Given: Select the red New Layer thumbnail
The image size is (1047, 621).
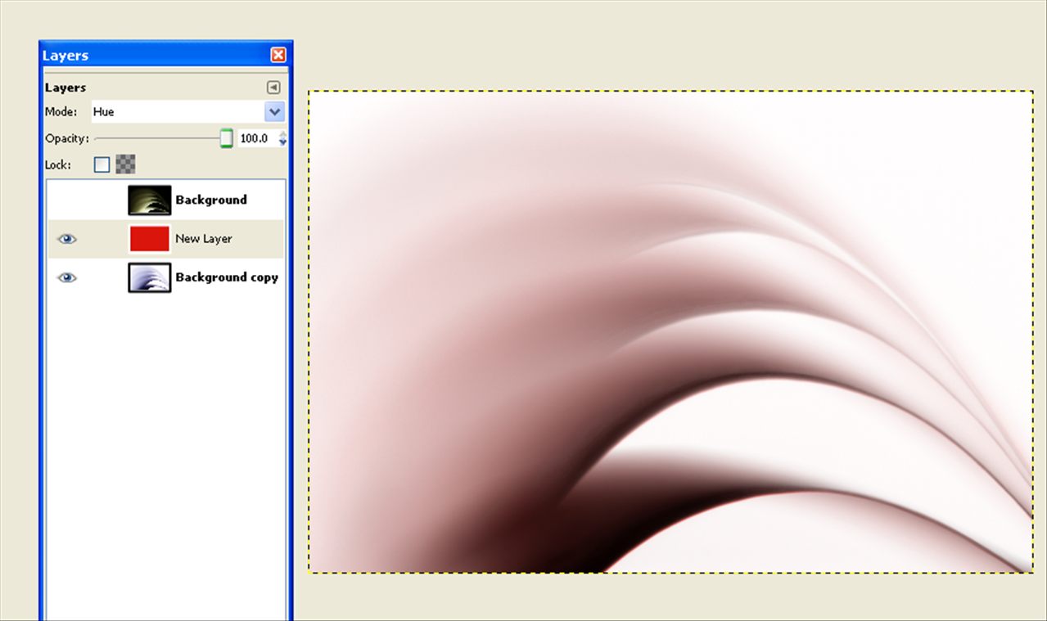Looking at the screenshot, I should [x=150, y=239].
